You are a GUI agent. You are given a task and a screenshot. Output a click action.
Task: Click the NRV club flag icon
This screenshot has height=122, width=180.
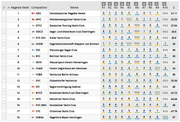pyautogui.click(x=33, y=13)
